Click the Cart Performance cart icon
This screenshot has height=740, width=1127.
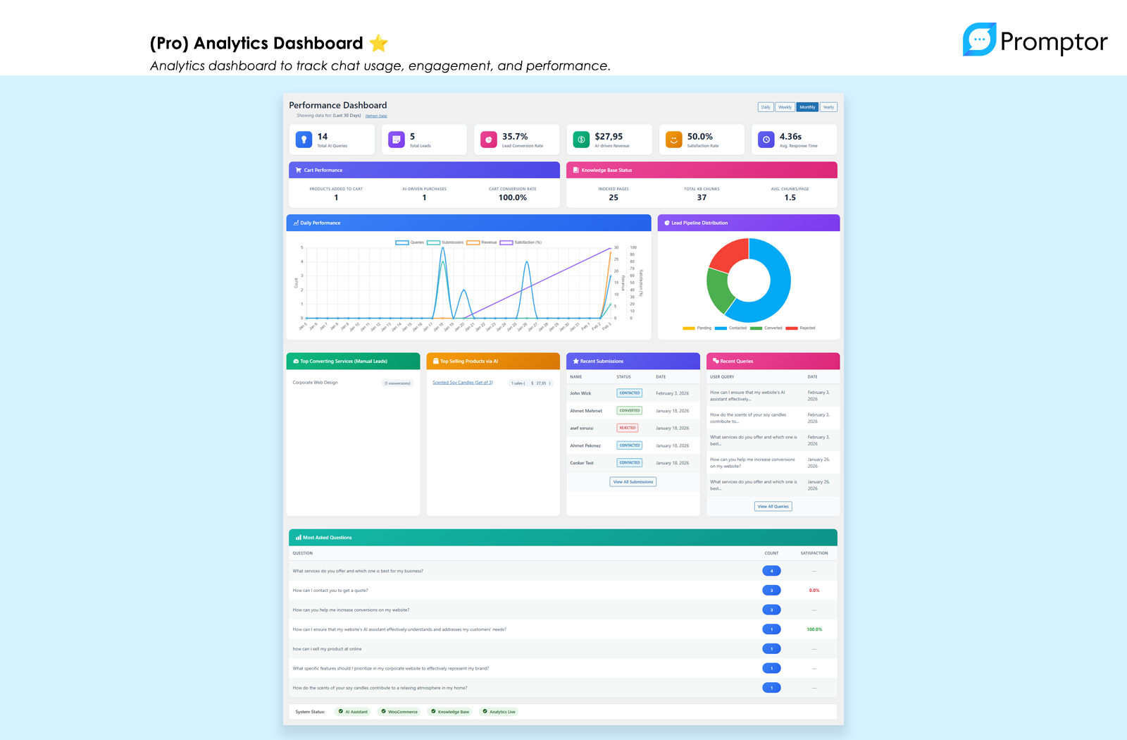click(x=299, y=170)
